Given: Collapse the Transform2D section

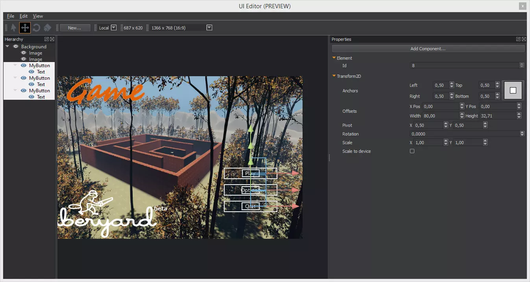Looking at the screenshot, I should tap(334, 76).
